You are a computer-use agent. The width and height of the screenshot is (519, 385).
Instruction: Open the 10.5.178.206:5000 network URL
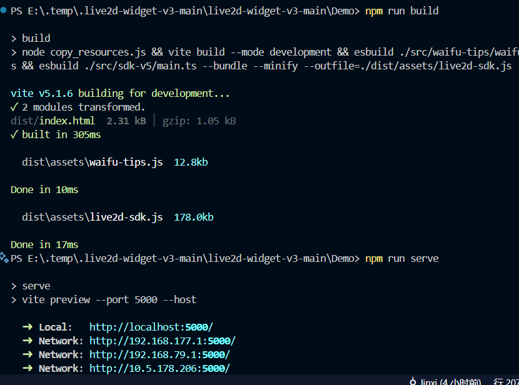(159, 369)
